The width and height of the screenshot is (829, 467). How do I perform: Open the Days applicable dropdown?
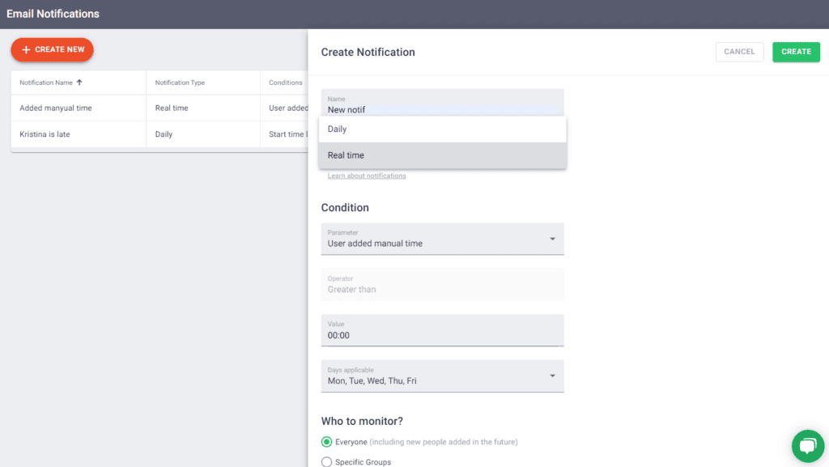tap(553, 376)
